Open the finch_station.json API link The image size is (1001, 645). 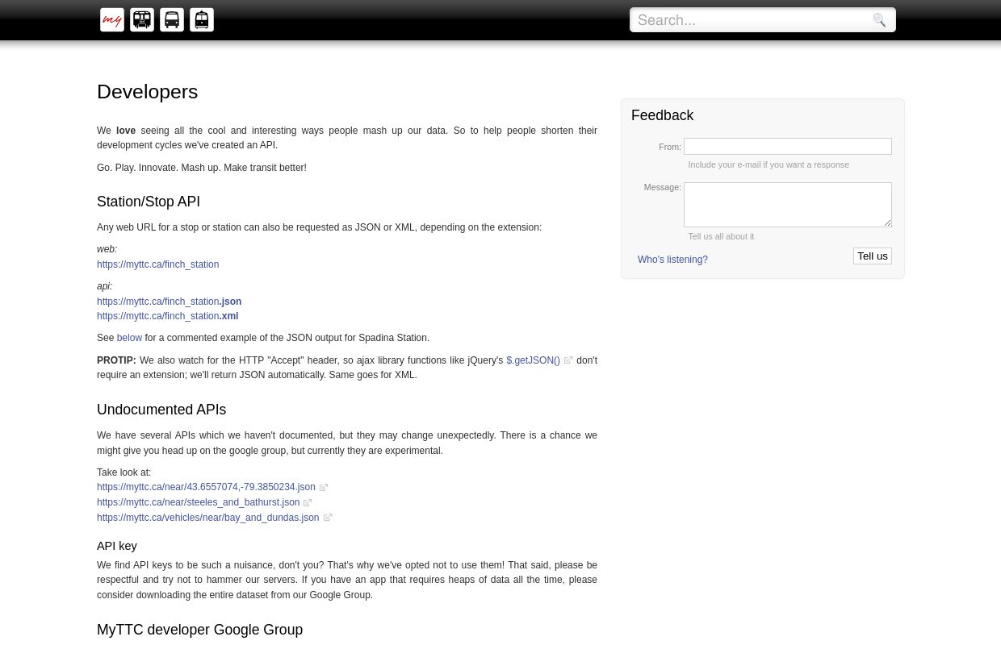click(170, 302)
